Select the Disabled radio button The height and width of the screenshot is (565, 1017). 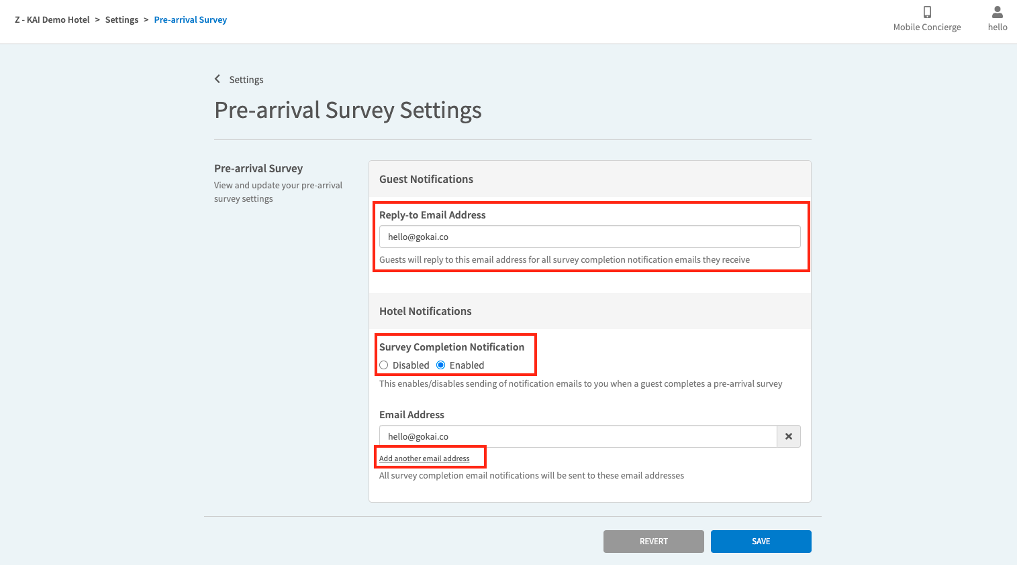coord(384,365)
